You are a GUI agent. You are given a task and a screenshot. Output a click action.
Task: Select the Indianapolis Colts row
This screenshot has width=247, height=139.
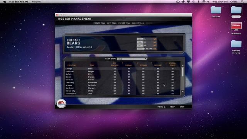(x=122, y=93)
